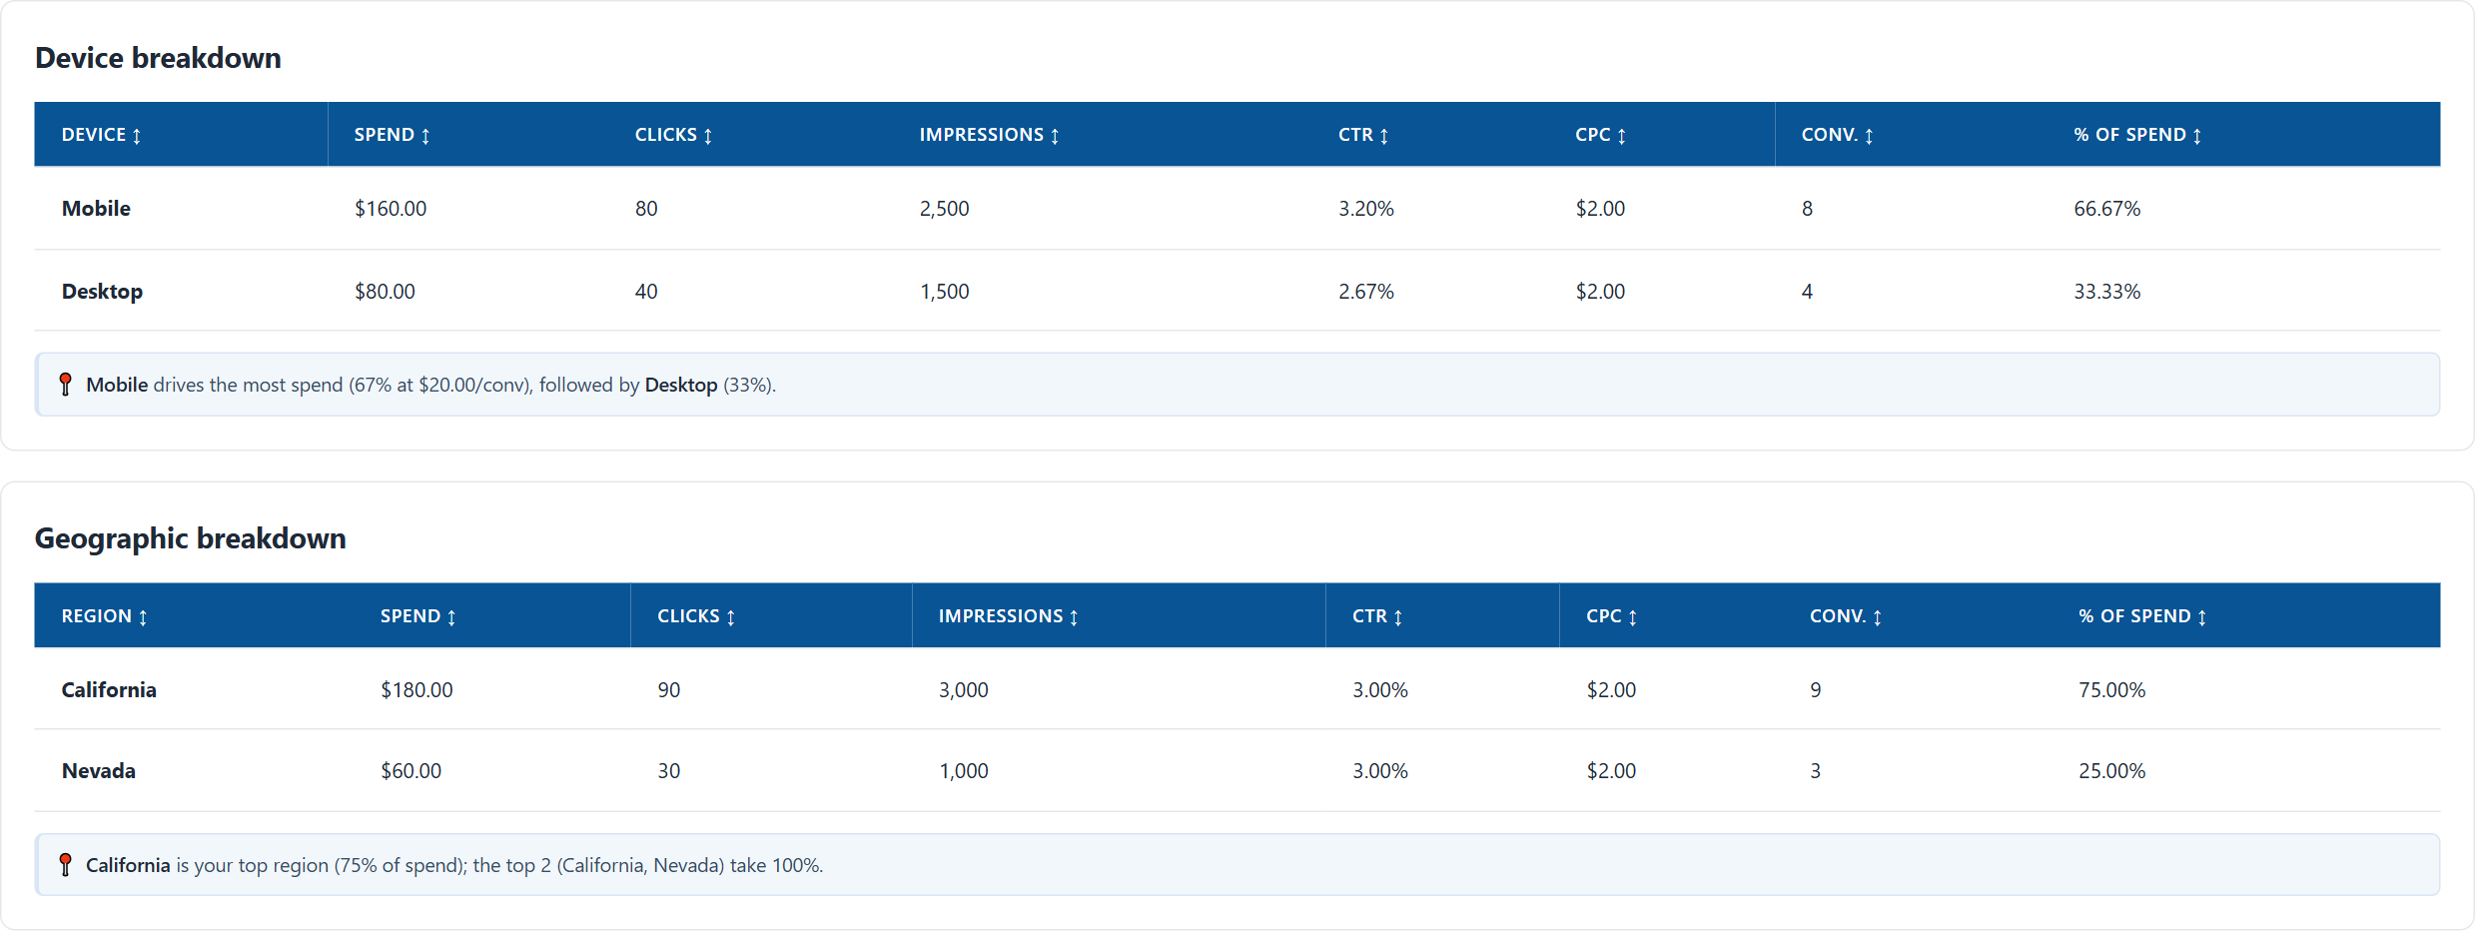Sort Geographic table by Spend
2475x931 pixels.
(417, 616)
